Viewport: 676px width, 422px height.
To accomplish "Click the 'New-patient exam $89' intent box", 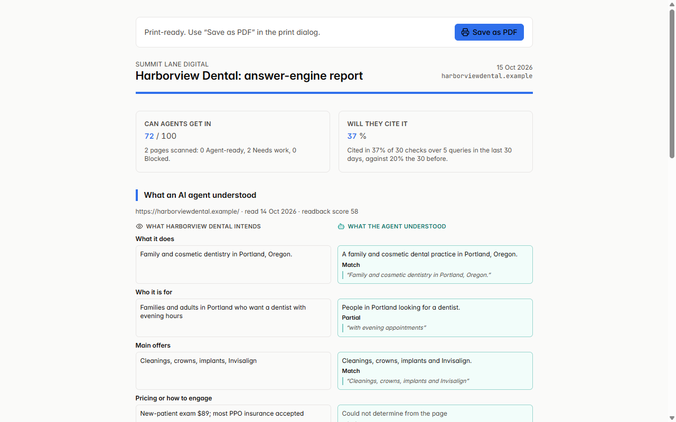I will (233, 414).
